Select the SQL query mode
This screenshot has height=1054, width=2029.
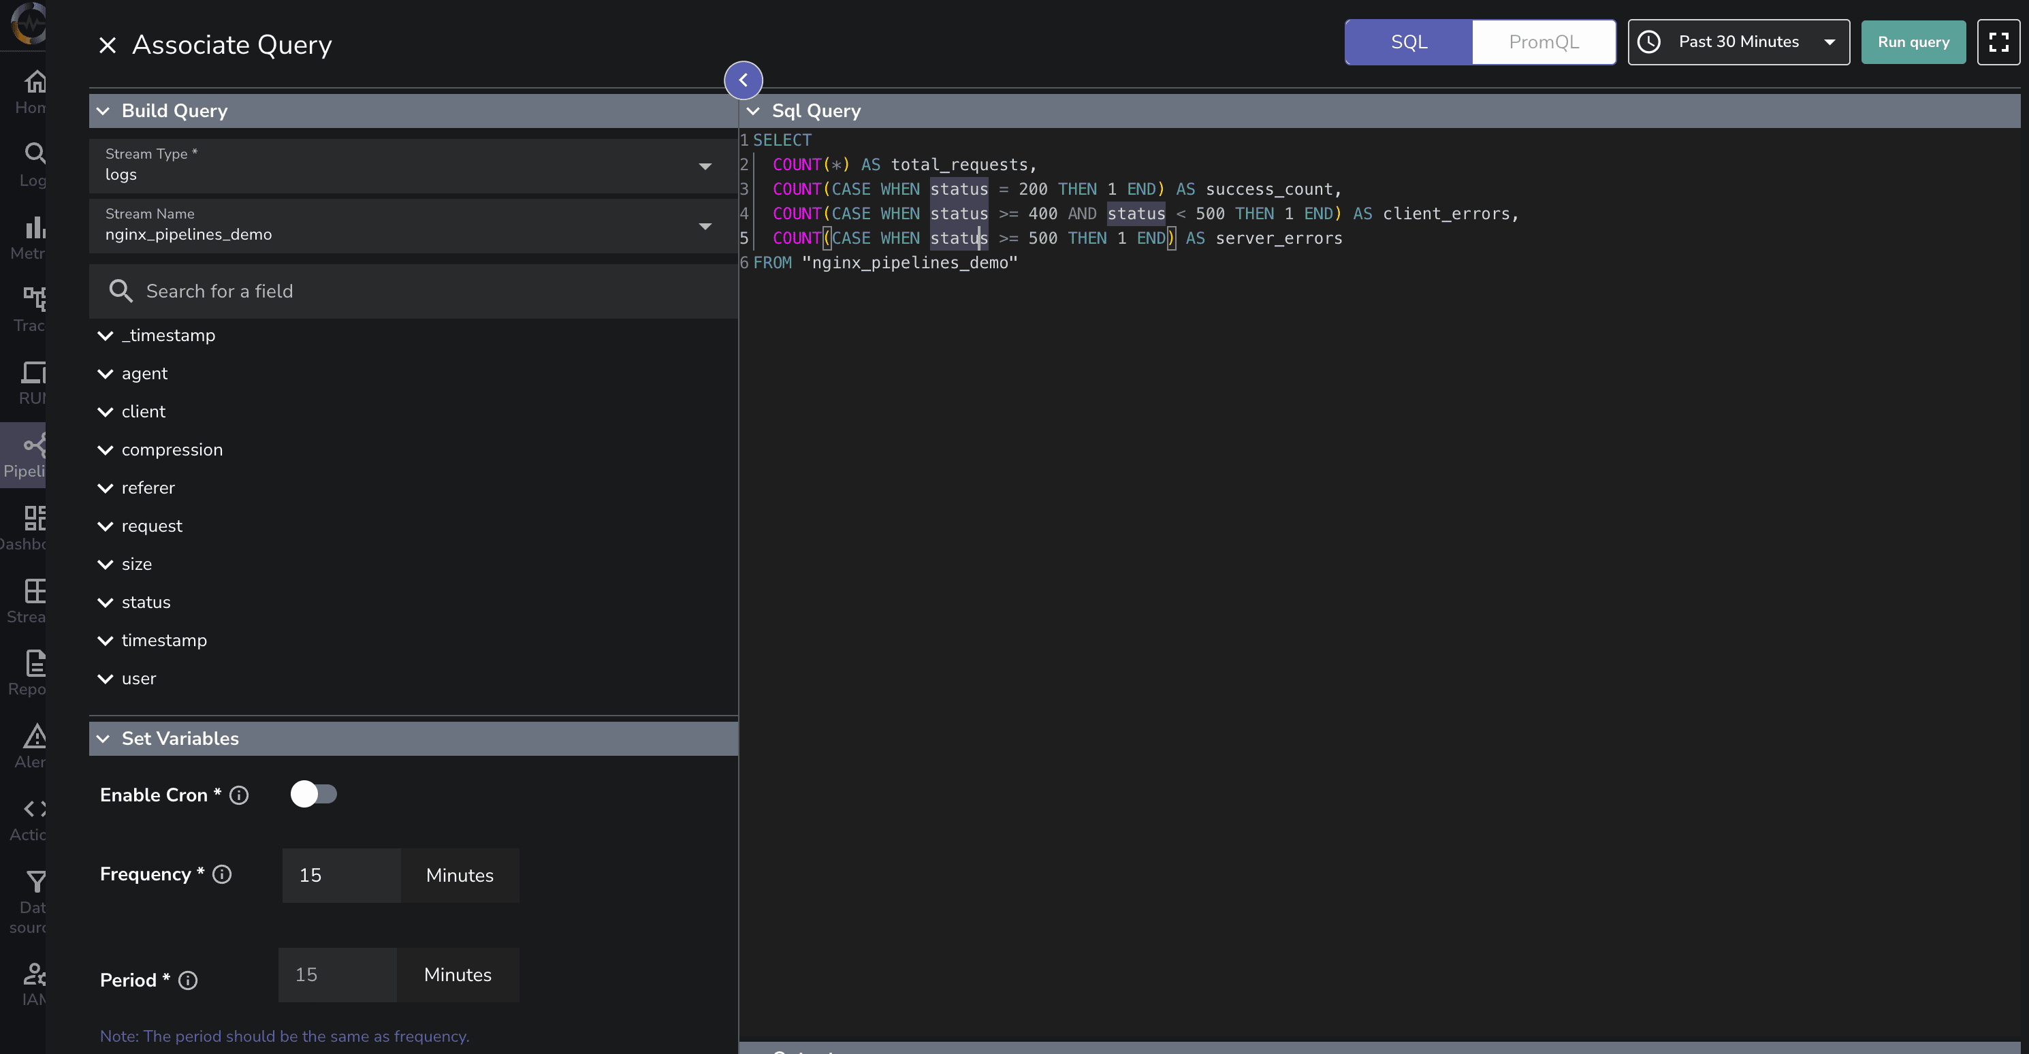pyautogui.click(x=1408, y=42)
